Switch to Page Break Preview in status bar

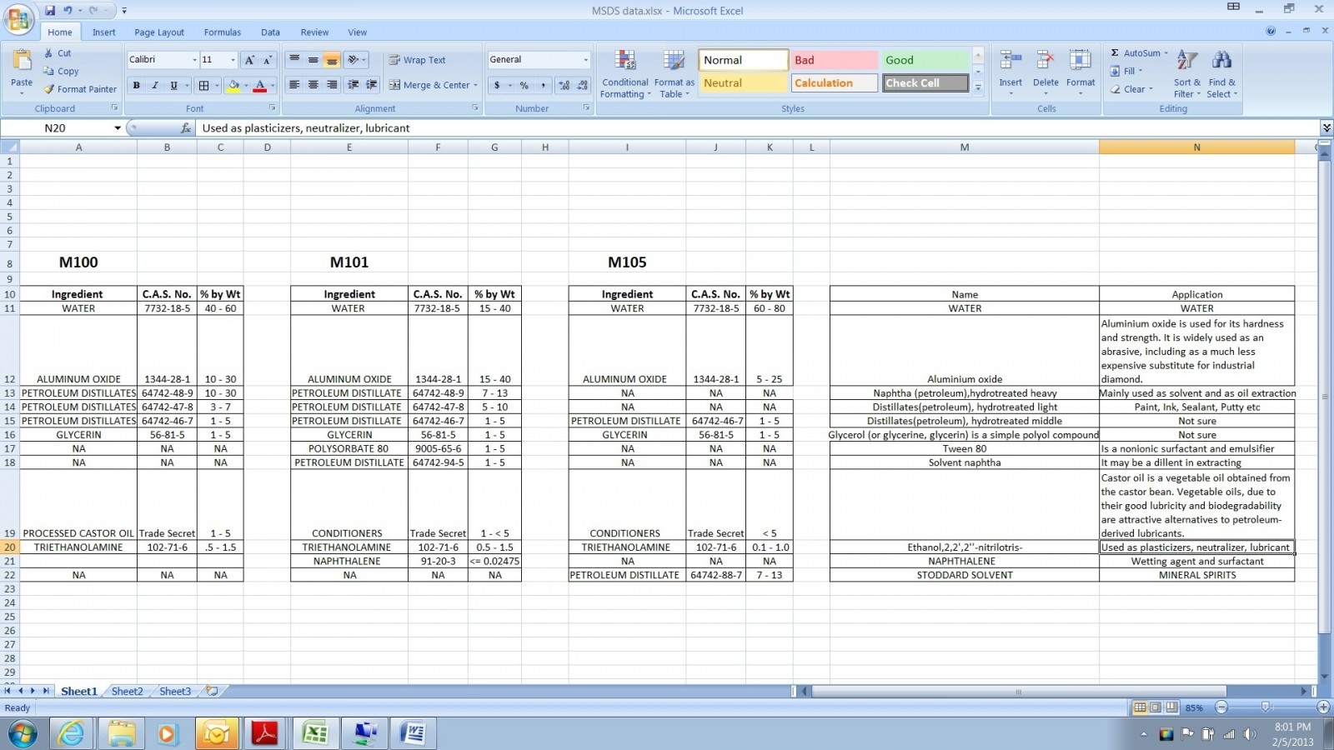click(x=1171, y=707)
